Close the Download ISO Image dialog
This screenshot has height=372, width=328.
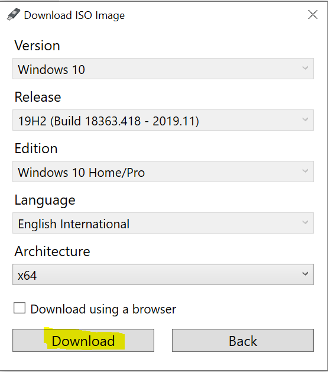(313, 15)
